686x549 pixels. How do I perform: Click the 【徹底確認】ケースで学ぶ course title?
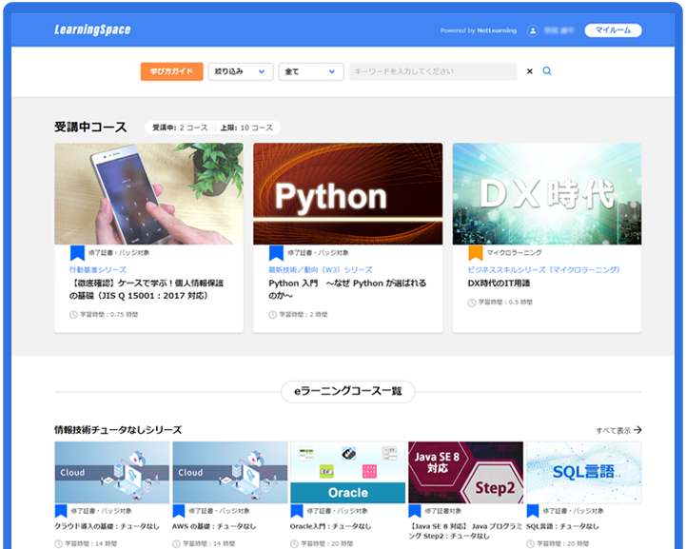click(147, 289)
